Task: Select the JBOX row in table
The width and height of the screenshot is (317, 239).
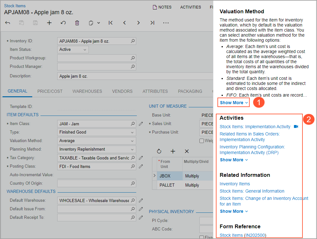Action: (170, 176)
